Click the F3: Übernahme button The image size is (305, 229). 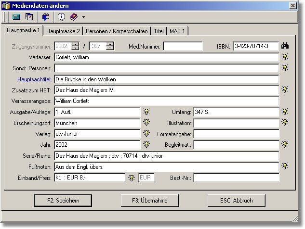click(149, 200)
